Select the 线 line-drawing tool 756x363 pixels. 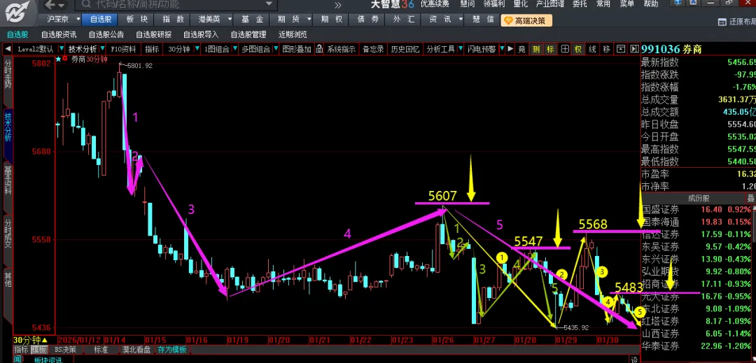592,49
